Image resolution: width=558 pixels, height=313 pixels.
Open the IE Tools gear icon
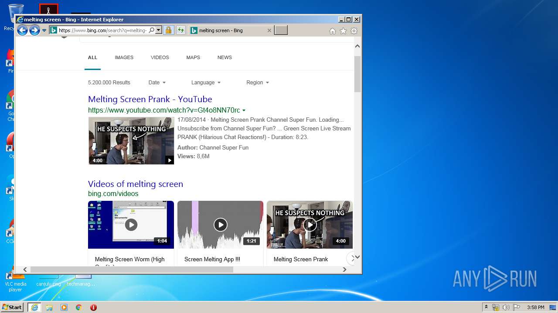(354, 31)
